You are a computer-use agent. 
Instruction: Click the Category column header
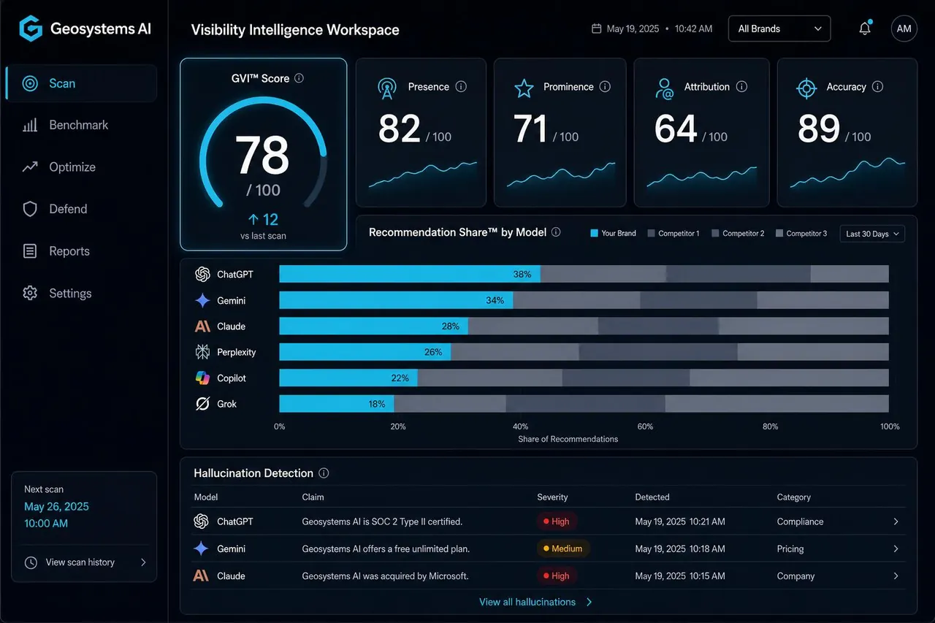coord(794,497)
